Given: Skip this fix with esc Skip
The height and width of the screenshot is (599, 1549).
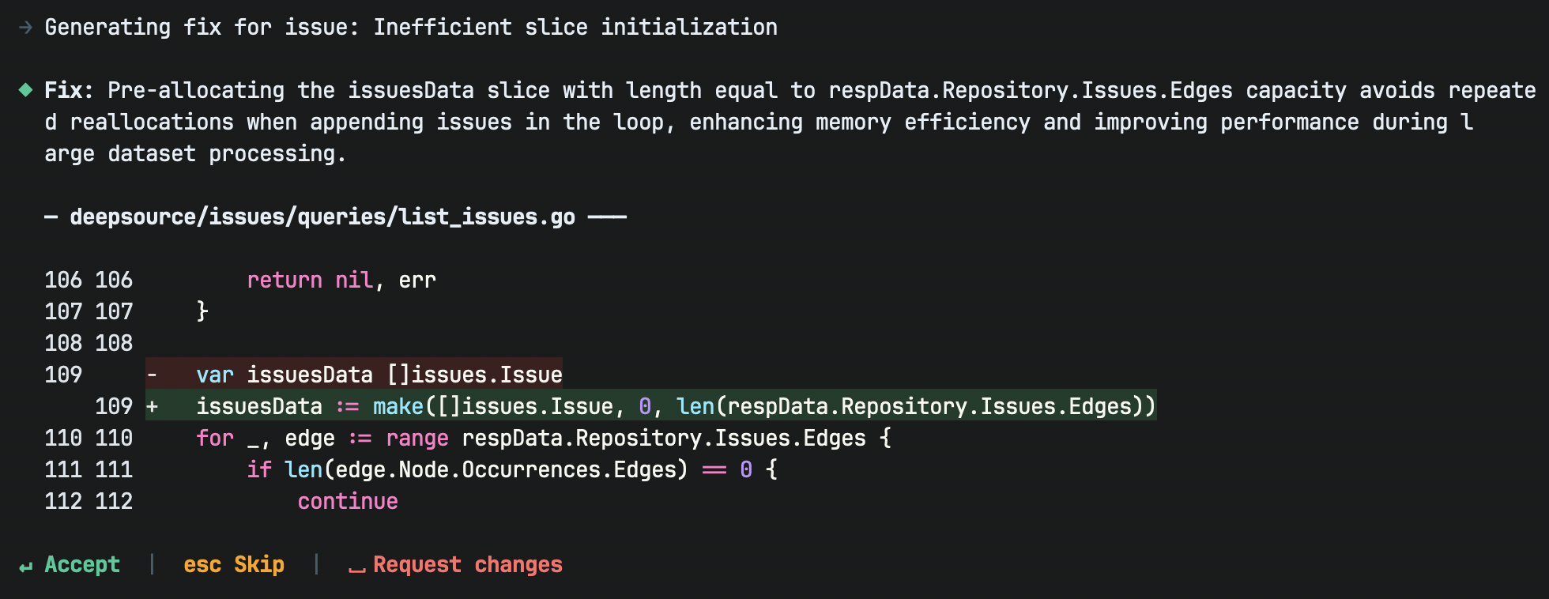Looking at the screenshot, I should (234, 565).
